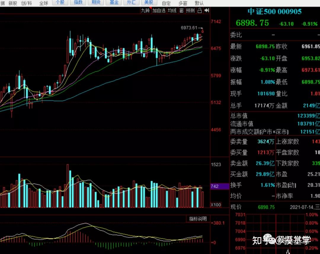Click the 委买量 value 1213万
320x254 pixels.
tap(265, 152)
